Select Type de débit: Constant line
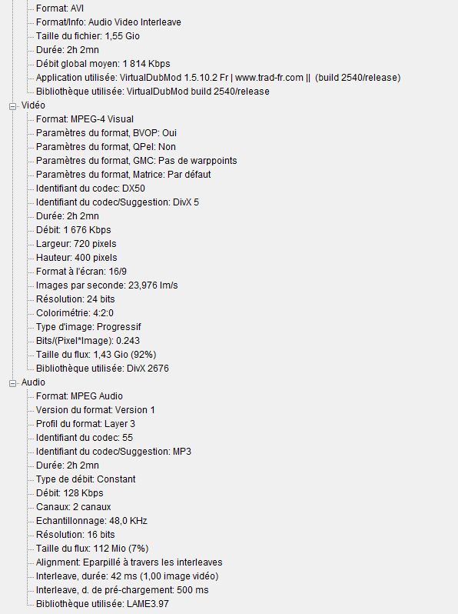 point(85,479)
